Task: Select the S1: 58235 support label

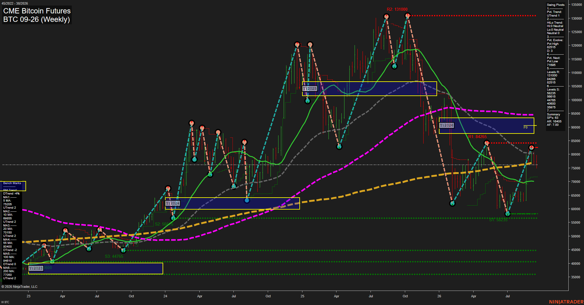Action: click(498, 220)
